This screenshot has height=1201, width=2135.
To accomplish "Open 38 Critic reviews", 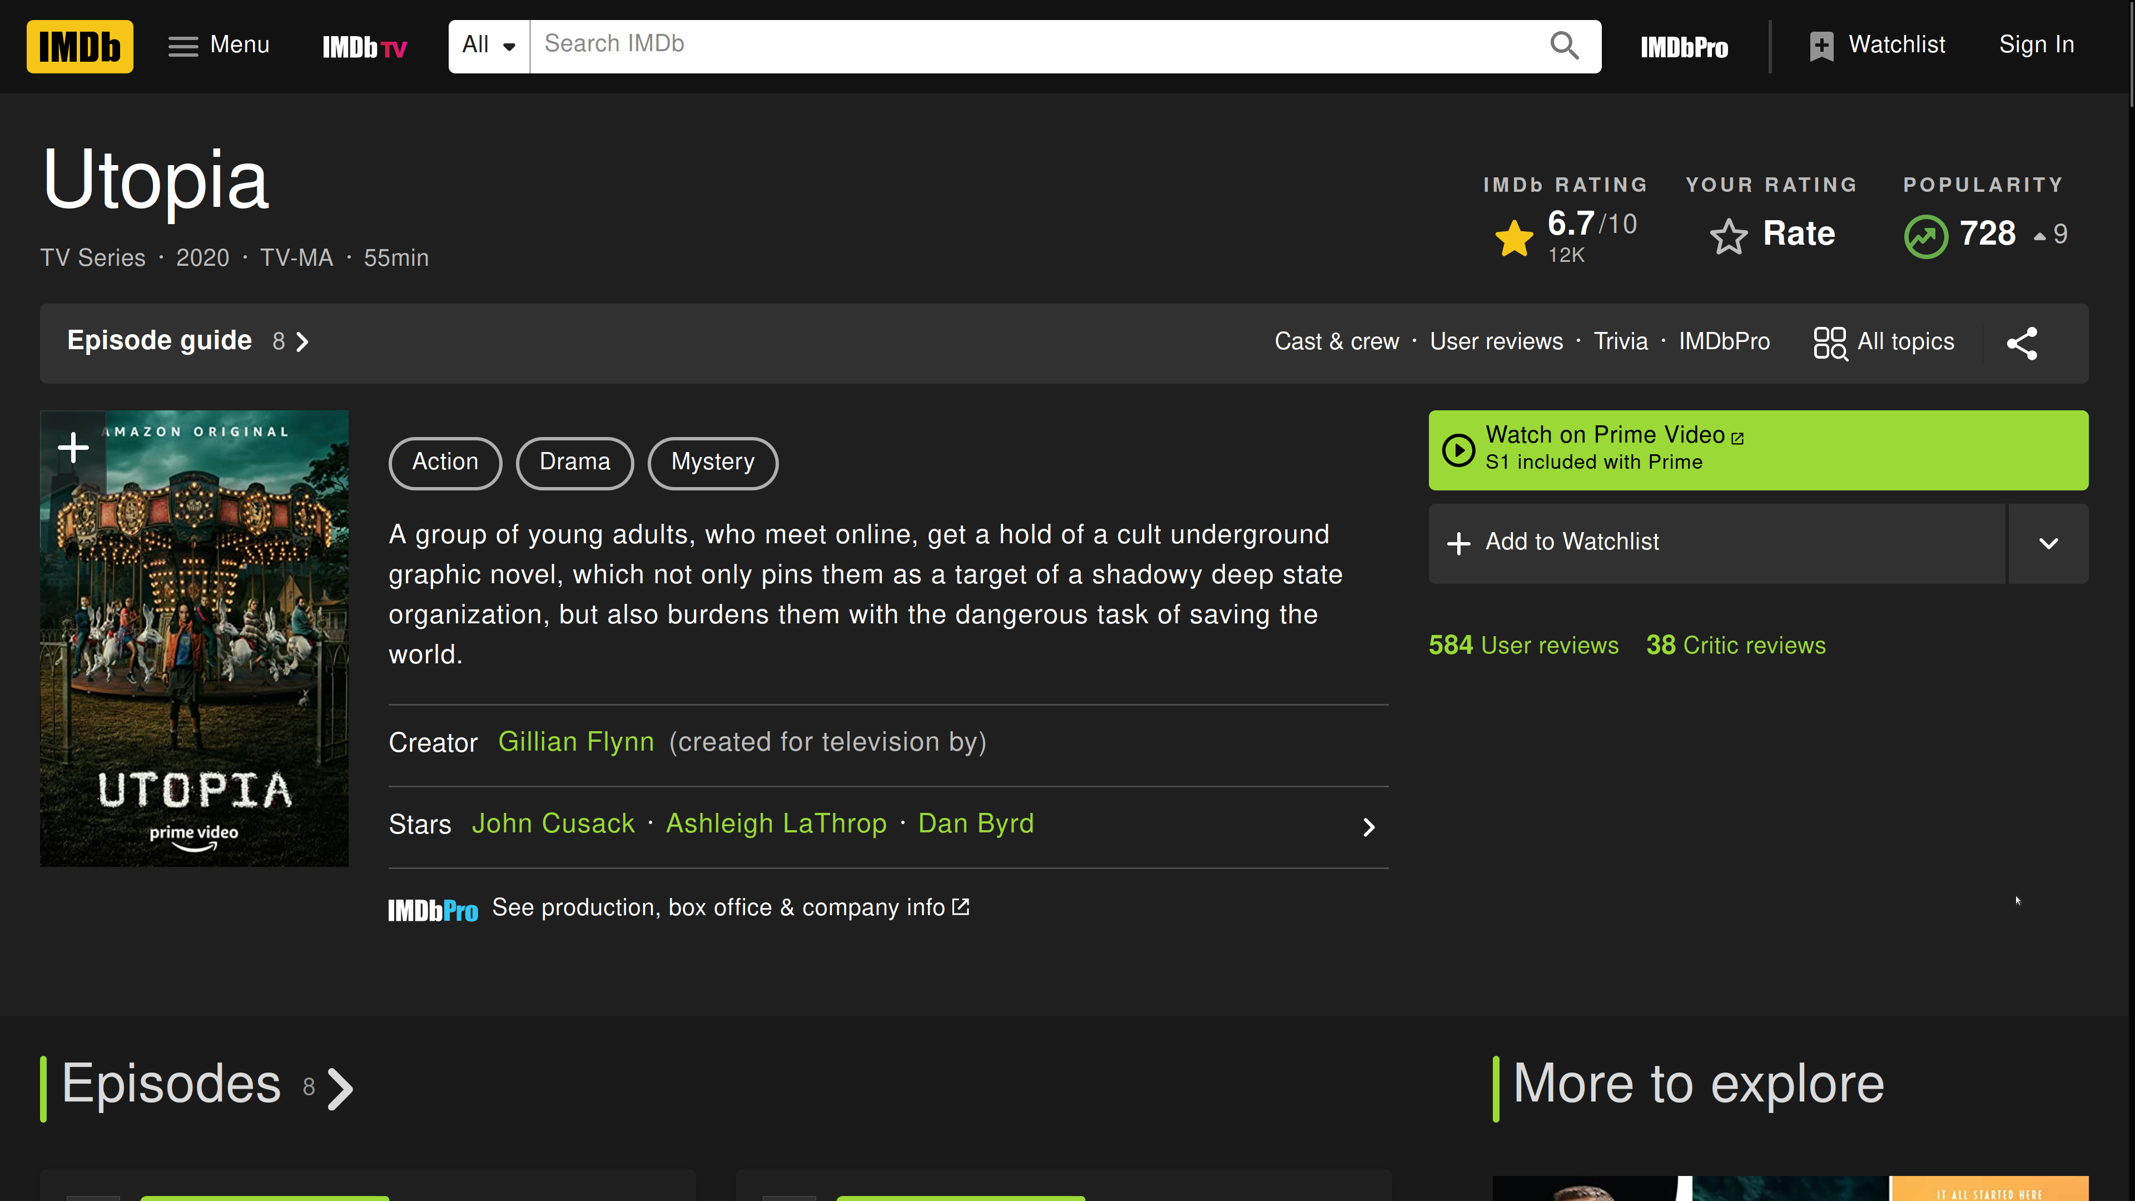I will (1735, 645).
